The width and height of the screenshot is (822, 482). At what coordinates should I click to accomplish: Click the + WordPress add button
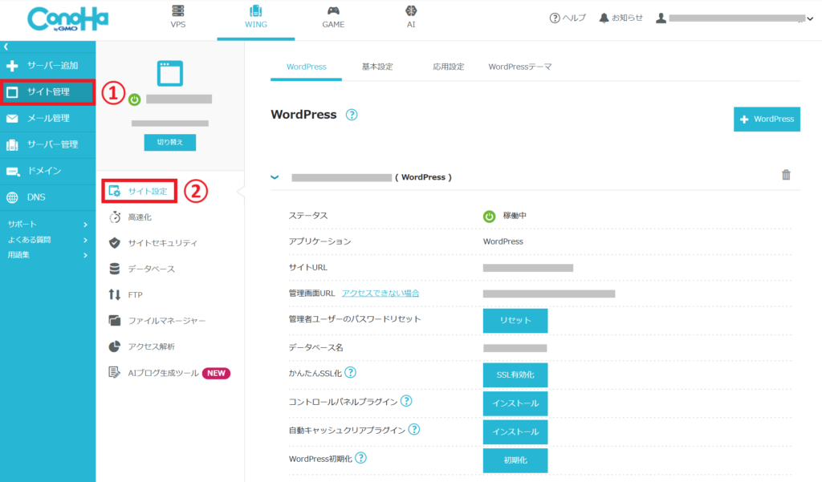(x=767, y=119)
